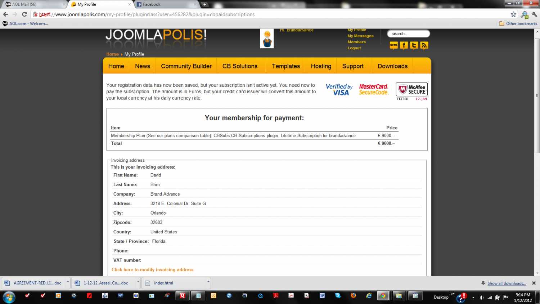
Task: Expand the Desktop toolbar chevron
Action: coord(453,294)
